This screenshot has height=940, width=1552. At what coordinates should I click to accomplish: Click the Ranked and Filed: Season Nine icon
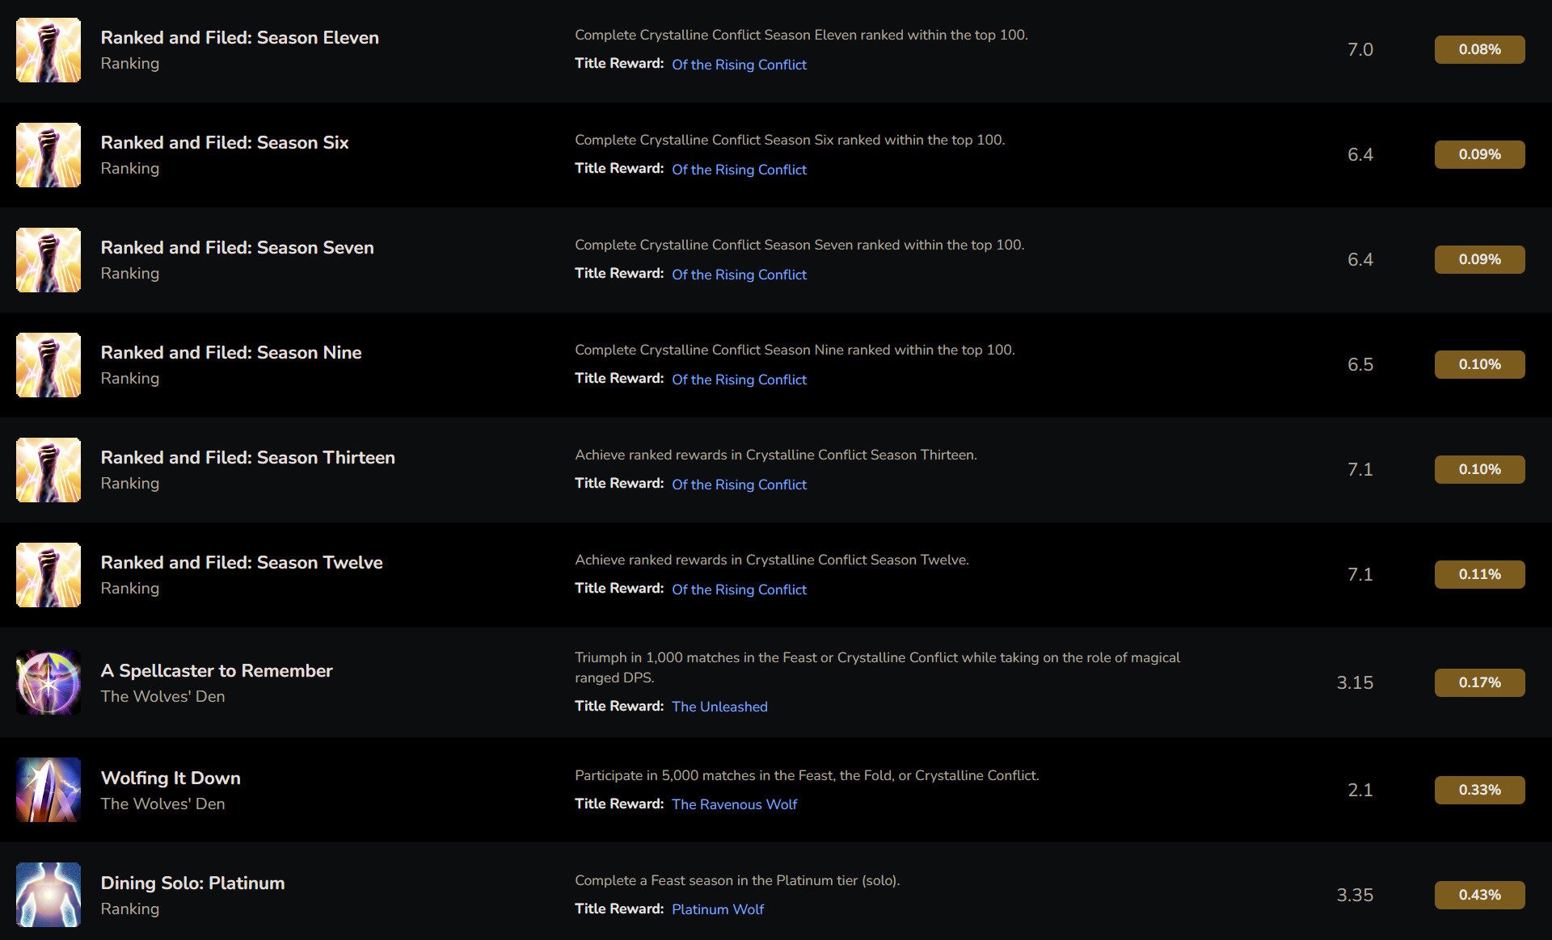(x=48, y=365)
